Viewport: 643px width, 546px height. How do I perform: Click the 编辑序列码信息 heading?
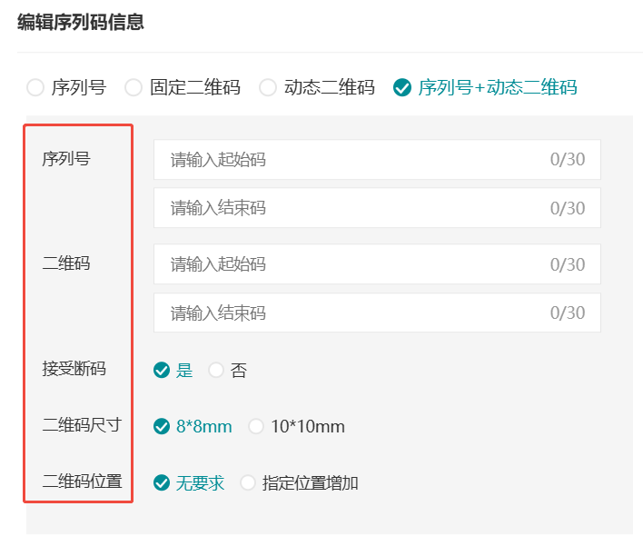pos(81,23)
